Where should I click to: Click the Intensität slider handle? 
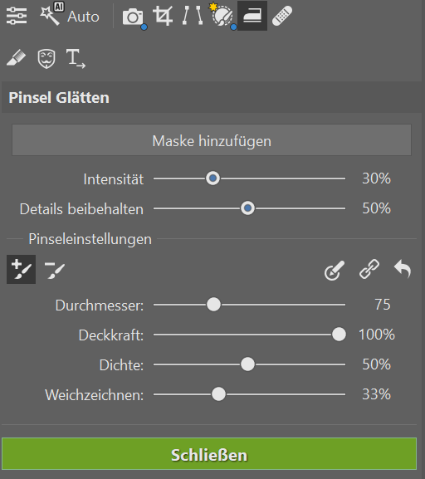(x=212, y=178)
